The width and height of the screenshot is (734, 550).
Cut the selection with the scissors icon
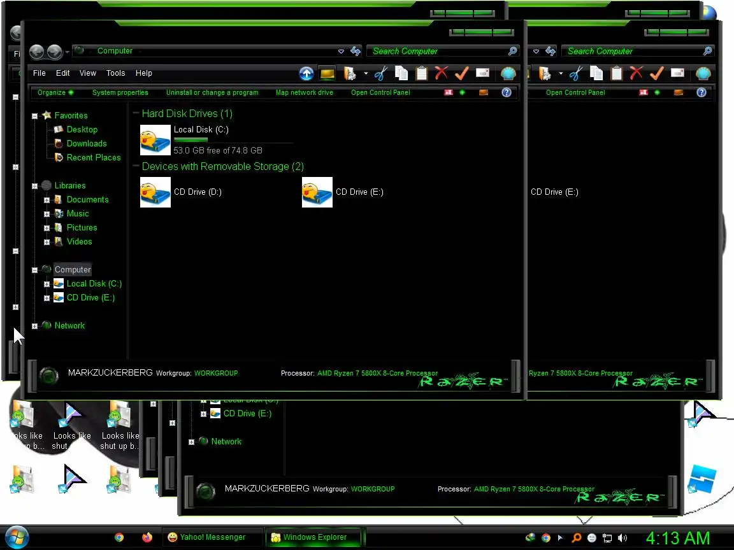381,73
